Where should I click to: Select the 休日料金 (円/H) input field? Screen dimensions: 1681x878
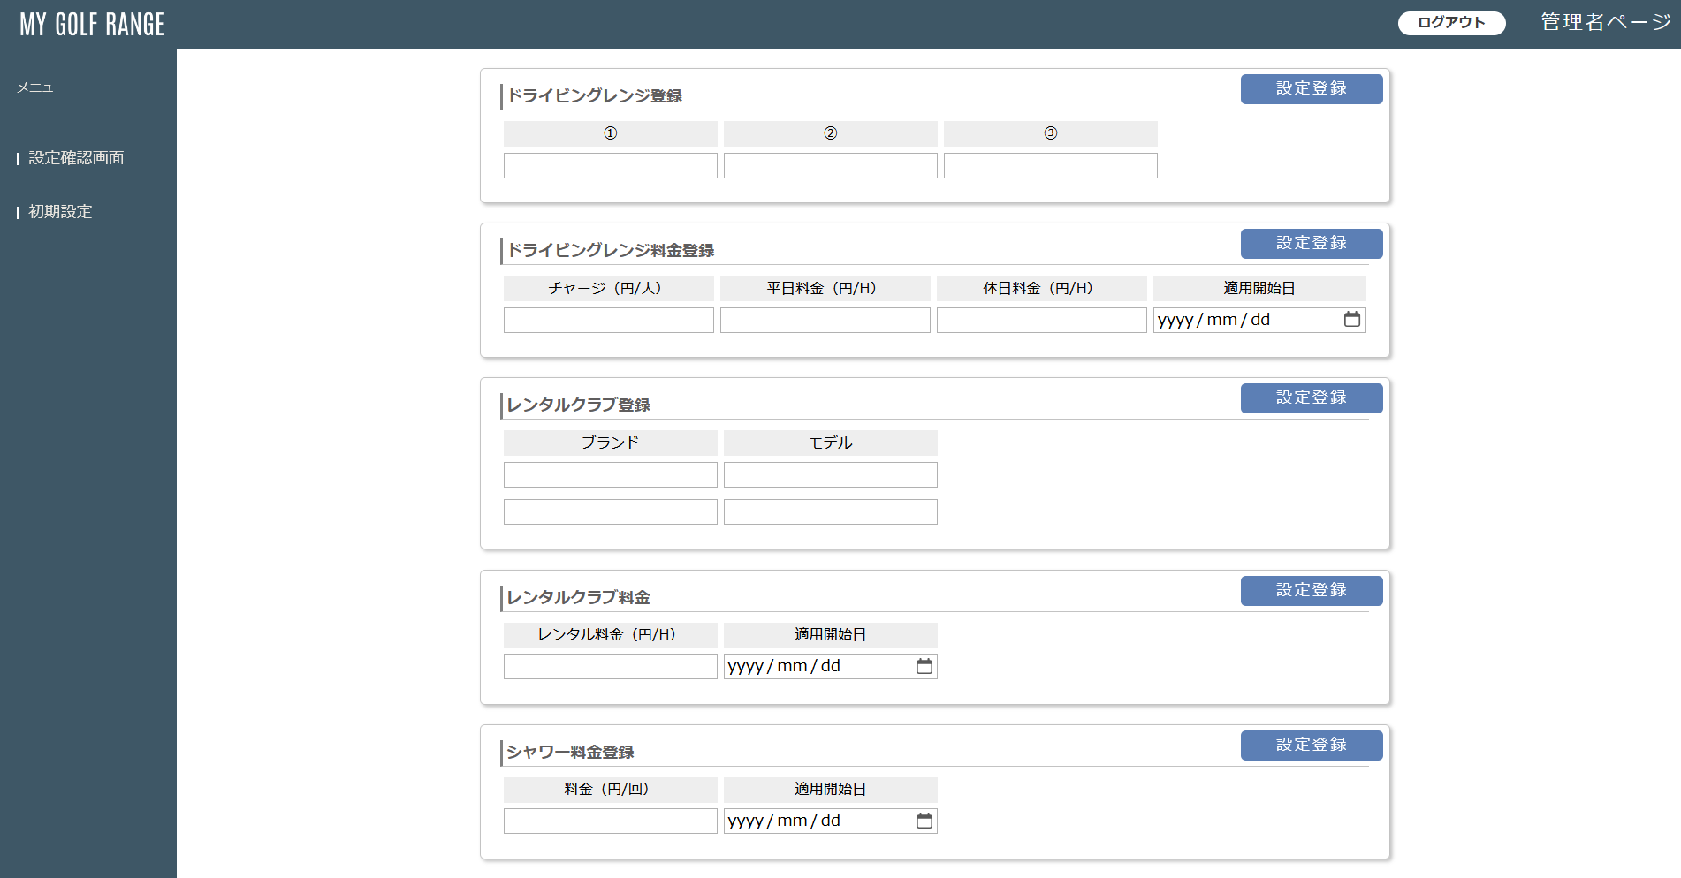coord(1041,321)
